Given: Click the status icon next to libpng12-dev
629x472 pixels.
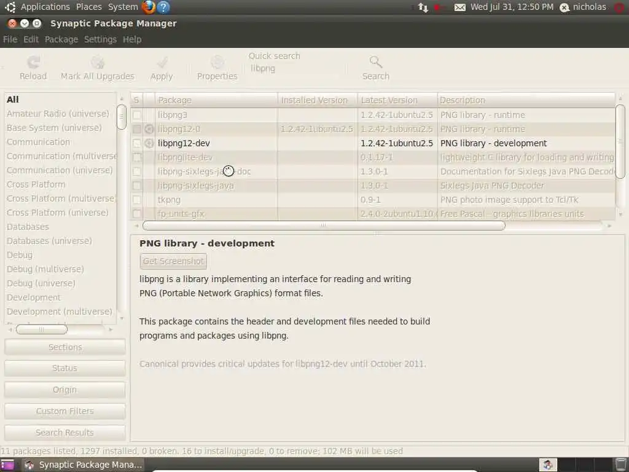Looking at the screenshot, I should pyautogui.click(x=149, y=143).
